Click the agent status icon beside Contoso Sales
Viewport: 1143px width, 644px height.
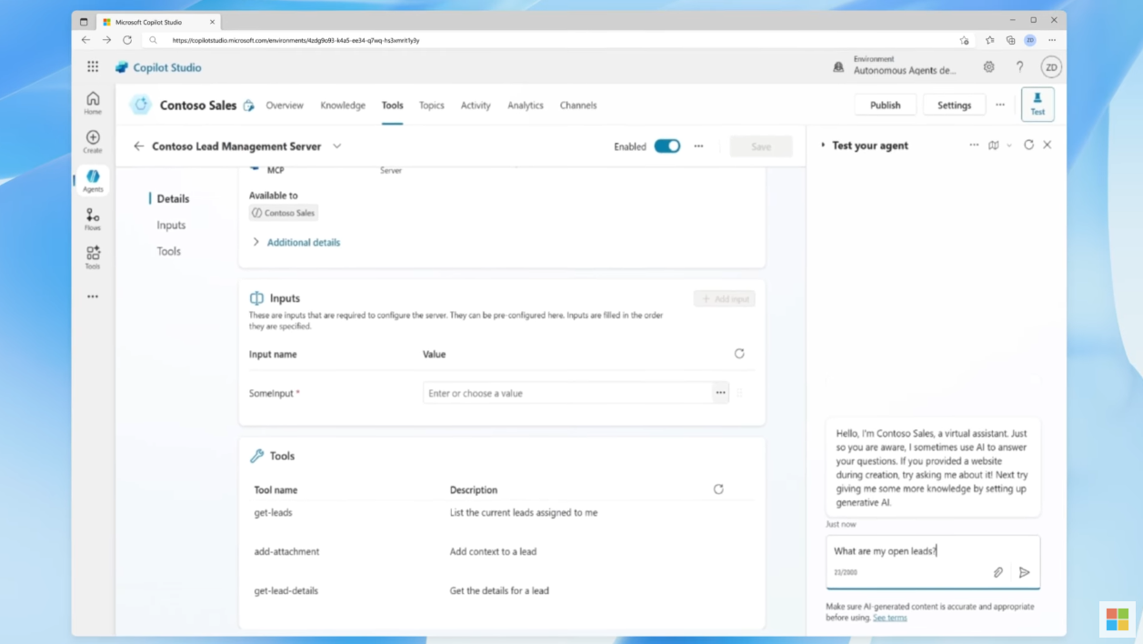point(248,106)
